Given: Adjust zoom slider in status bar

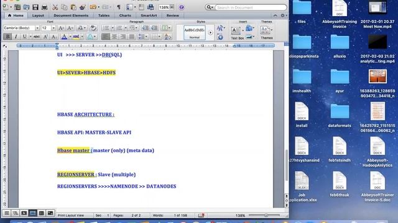Looking at the screenshot, I should [x=266, y=215].
